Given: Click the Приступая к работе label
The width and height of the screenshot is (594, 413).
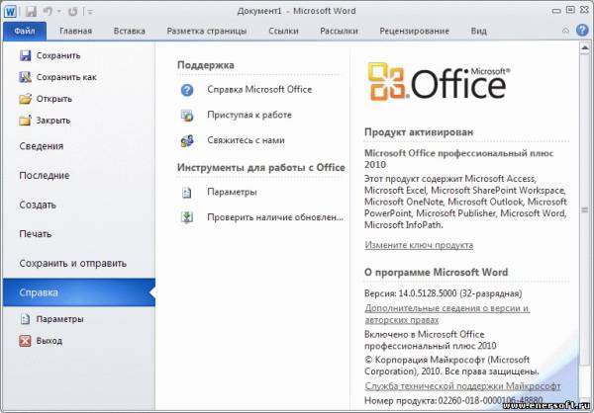Looking at the screenshot, I should point(249,115).
